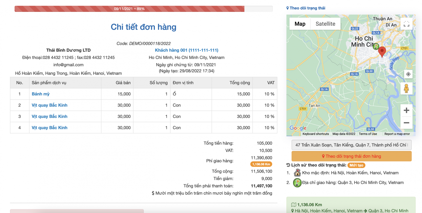Toggle fullscreen view on the map
Viewport: 422px width, 213px height.
(x=406, y=24)
